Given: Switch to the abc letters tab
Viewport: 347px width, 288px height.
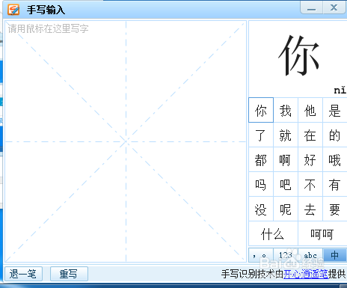Looking at the screenshot, I should (x=310, y=255).
